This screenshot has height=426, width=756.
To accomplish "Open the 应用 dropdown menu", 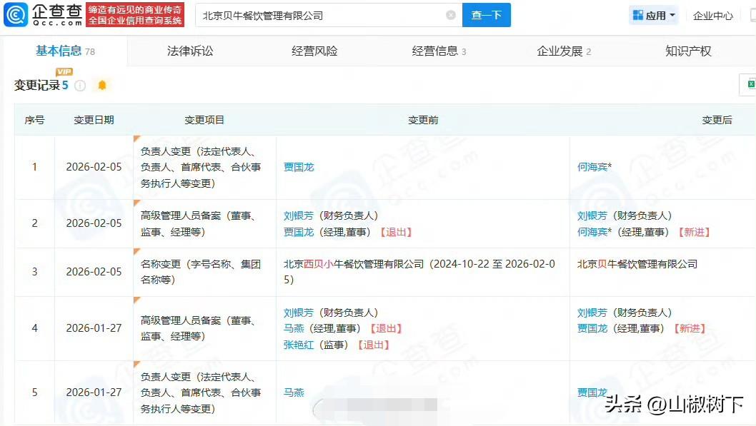I will (x=653, y=16).
